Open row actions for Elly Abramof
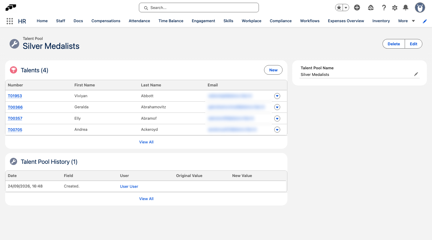Viewport: 432px width, 240px height. click(277, 118)
